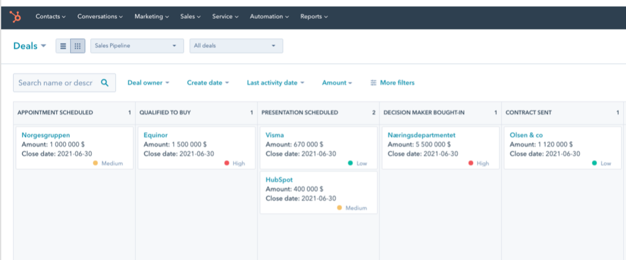The image size is (626, 260).
Task: Open the Næringsdepartmentet deal
Action: tap(421, 135)
